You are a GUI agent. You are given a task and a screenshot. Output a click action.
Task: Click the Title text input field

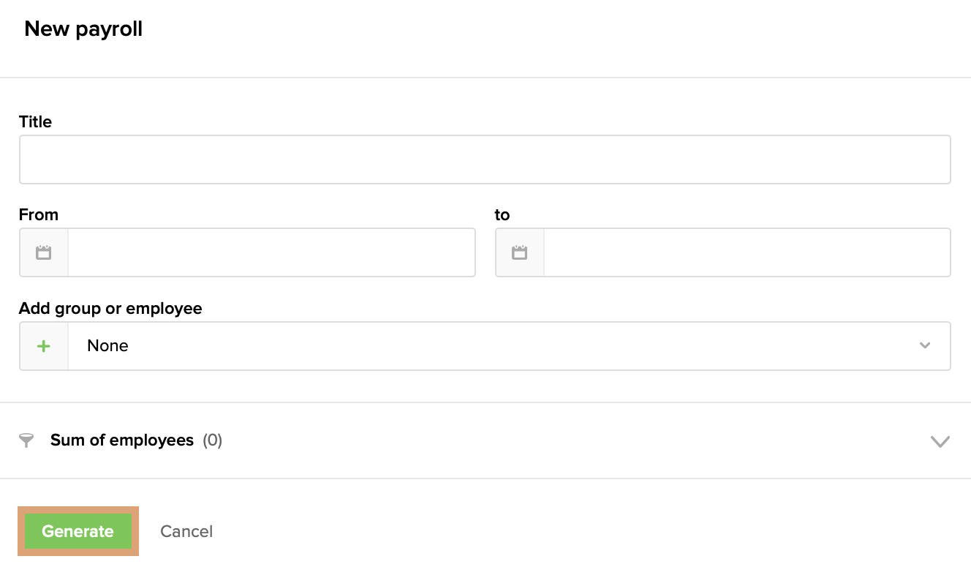tap(485, 159)
